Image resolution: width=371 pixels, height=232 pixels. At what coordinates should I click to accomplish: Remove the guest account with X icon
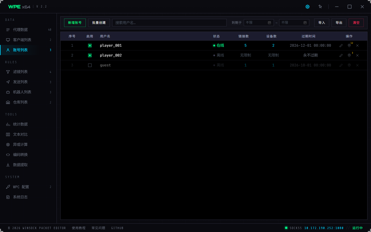357,65
